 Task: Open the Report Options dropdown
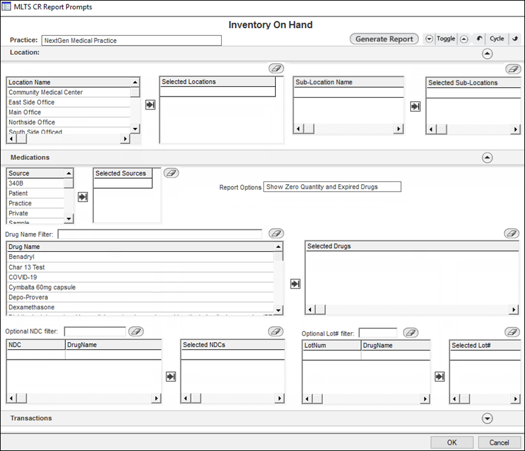(332, 187)
